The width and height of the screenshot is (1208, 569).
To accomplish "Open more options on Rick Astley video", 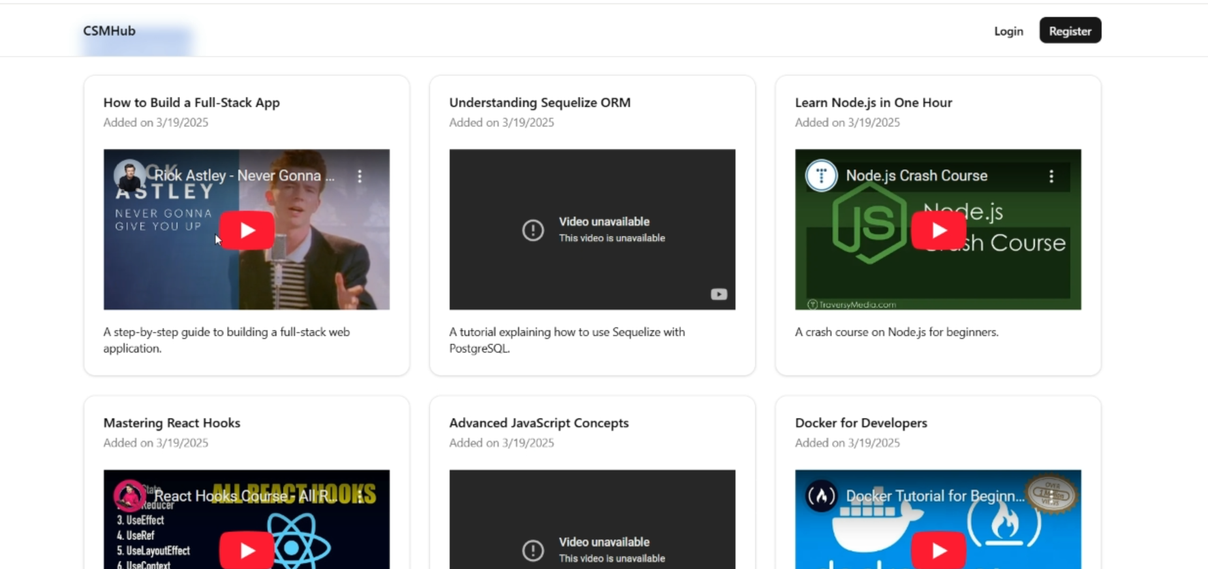I will click(360, 176).
